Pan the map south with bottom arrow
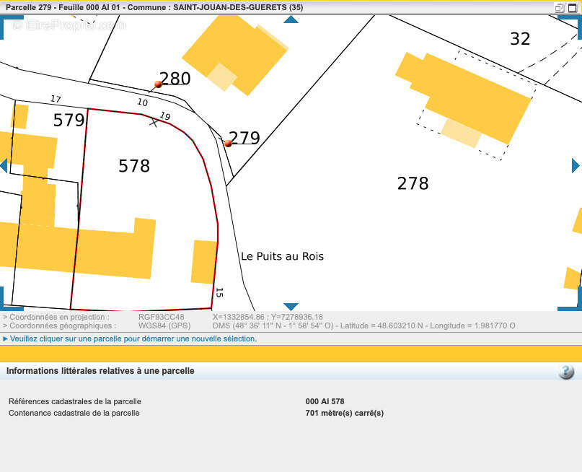This screenshot has height=472, width=582. [x=291, y=307]
